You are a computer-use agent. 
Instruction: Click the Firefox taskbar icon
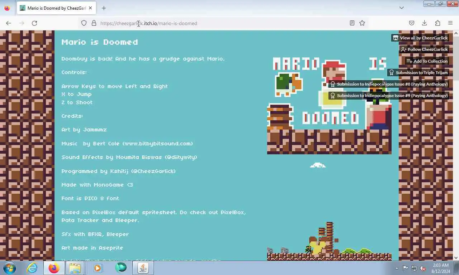pyautogui.click(x=54, y=268)
